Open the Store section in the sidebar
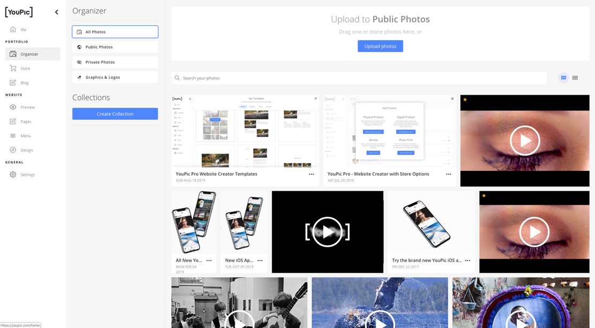 click(22, 68)
